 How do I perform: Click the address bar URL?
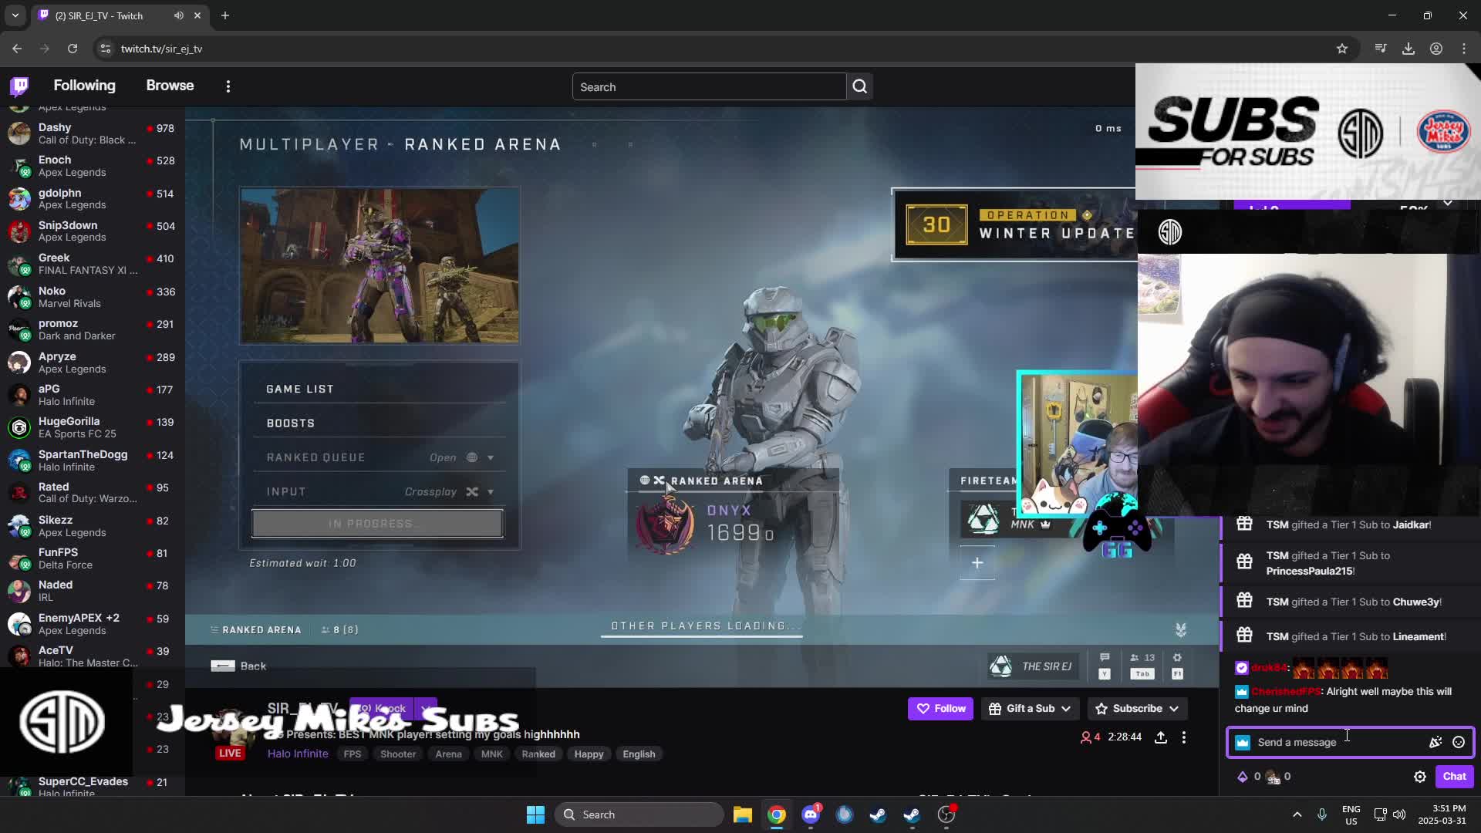coord(161,49)
